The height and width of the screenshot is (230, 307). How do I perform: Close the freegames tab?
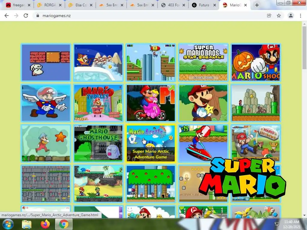coord(29,5)
